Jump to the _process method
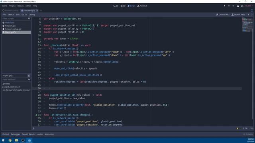255x143 pixels. (6, 84)
